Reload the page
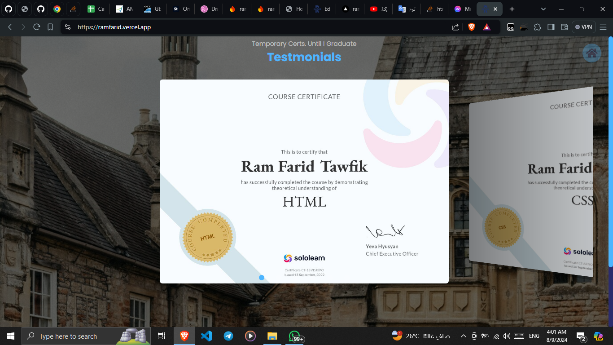Viewport: 613px width, 345px height. [37, 27]
